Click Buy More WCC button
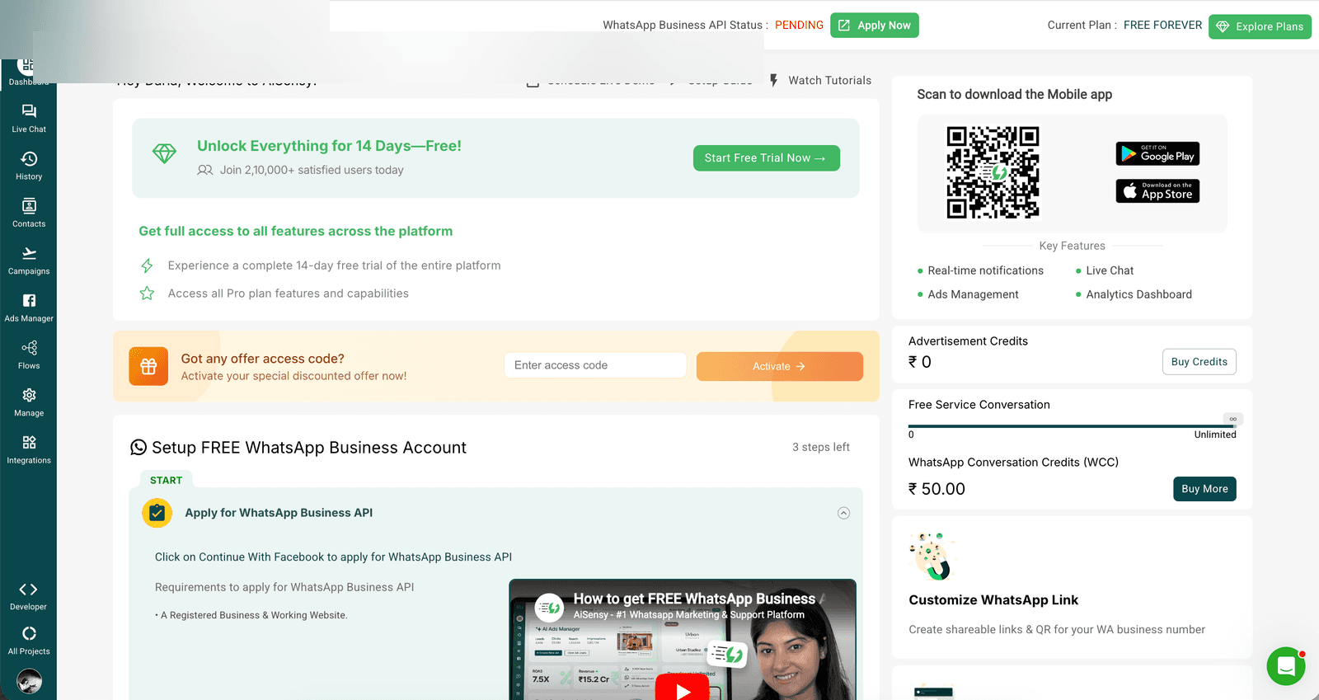 coord(1204,489)
